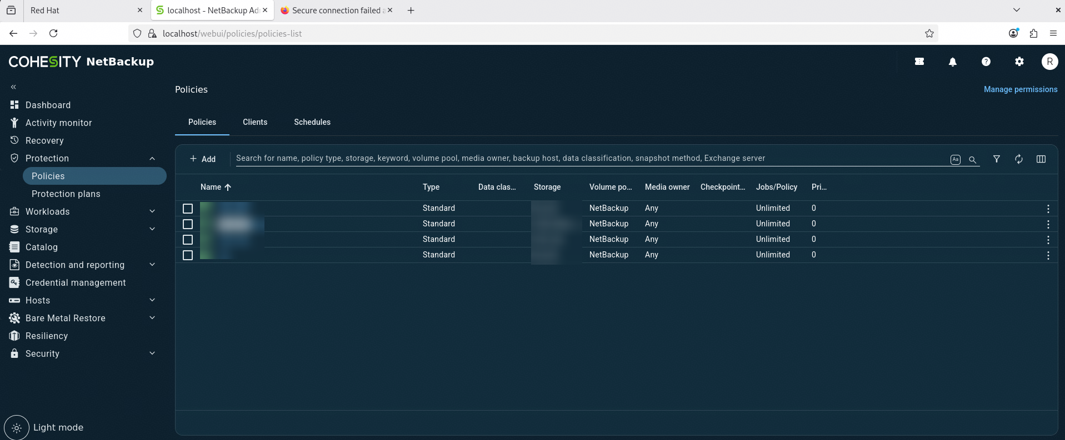The image size is (1065, 440).
Task: Open the help question mark icon
Action: tap(986, 62)
